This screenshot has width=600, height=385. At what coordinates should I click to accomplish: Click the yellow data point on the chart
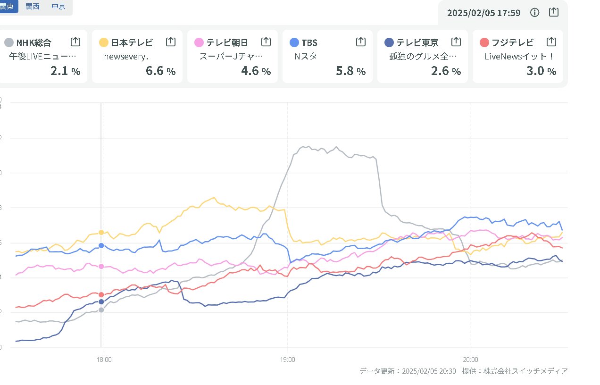(x=101, y=232)
